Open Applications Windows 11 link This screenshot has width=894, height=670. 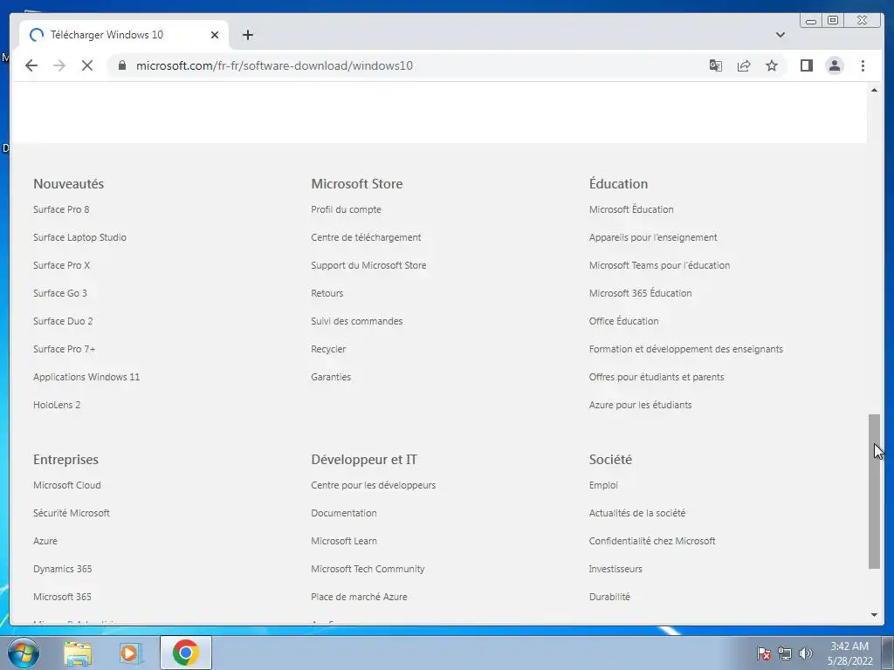pyautogui.click(x=86, y=377)
